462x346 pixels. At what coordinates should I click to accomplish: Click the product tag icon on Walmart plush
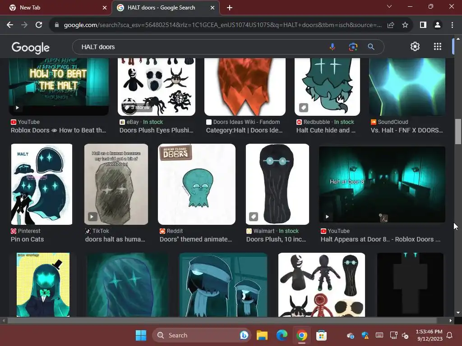pyautogui.click(x=254, y=217)
